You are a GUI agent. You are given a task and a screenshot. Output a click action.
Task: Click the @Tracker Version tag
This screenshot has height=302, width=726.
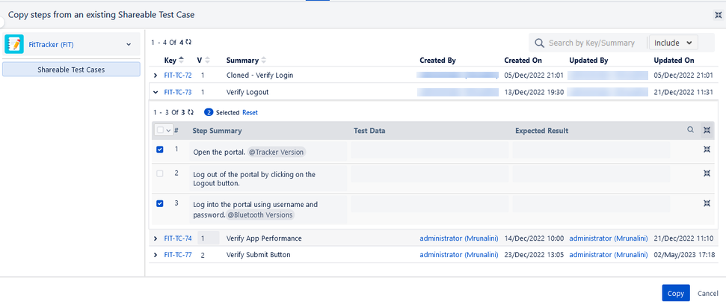pyautogui.click(x=277, y=152)
